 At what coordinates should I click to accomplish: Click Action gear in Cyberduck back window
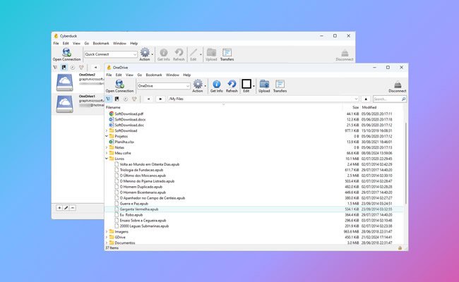coord(145,52)
